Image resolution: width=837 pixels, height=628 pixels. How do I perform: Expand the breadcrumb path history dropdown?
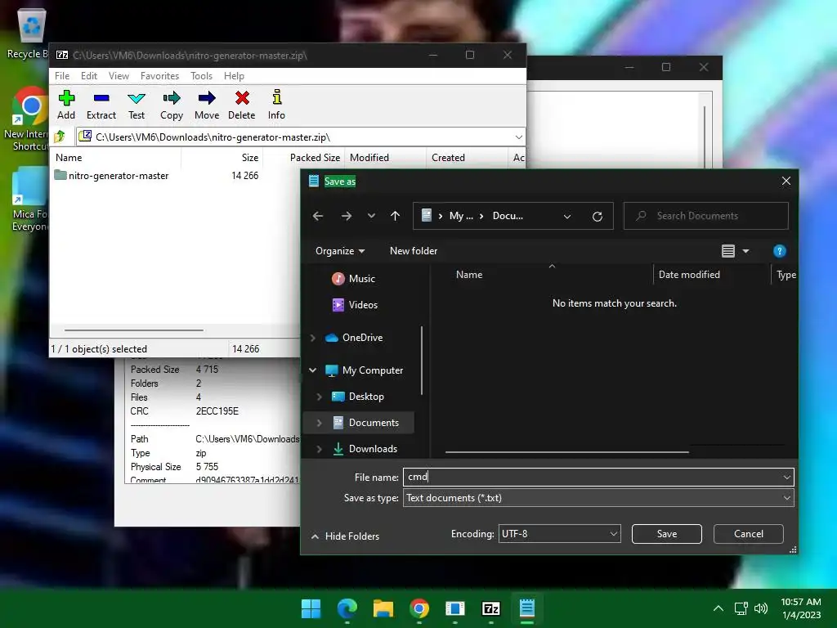coord(567,216)
